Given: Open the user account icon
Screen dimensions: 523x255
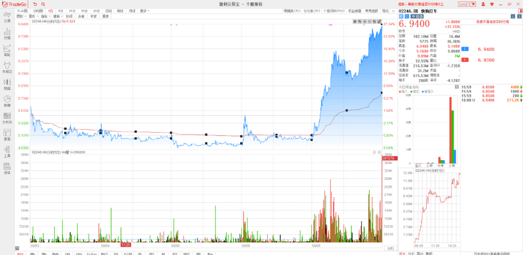Looking at the screenshot, I should 483,4.
